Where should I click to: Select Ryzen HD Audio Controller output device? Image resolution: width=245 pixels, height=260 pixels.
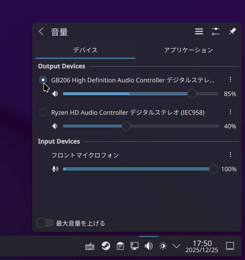pos(43,112)
